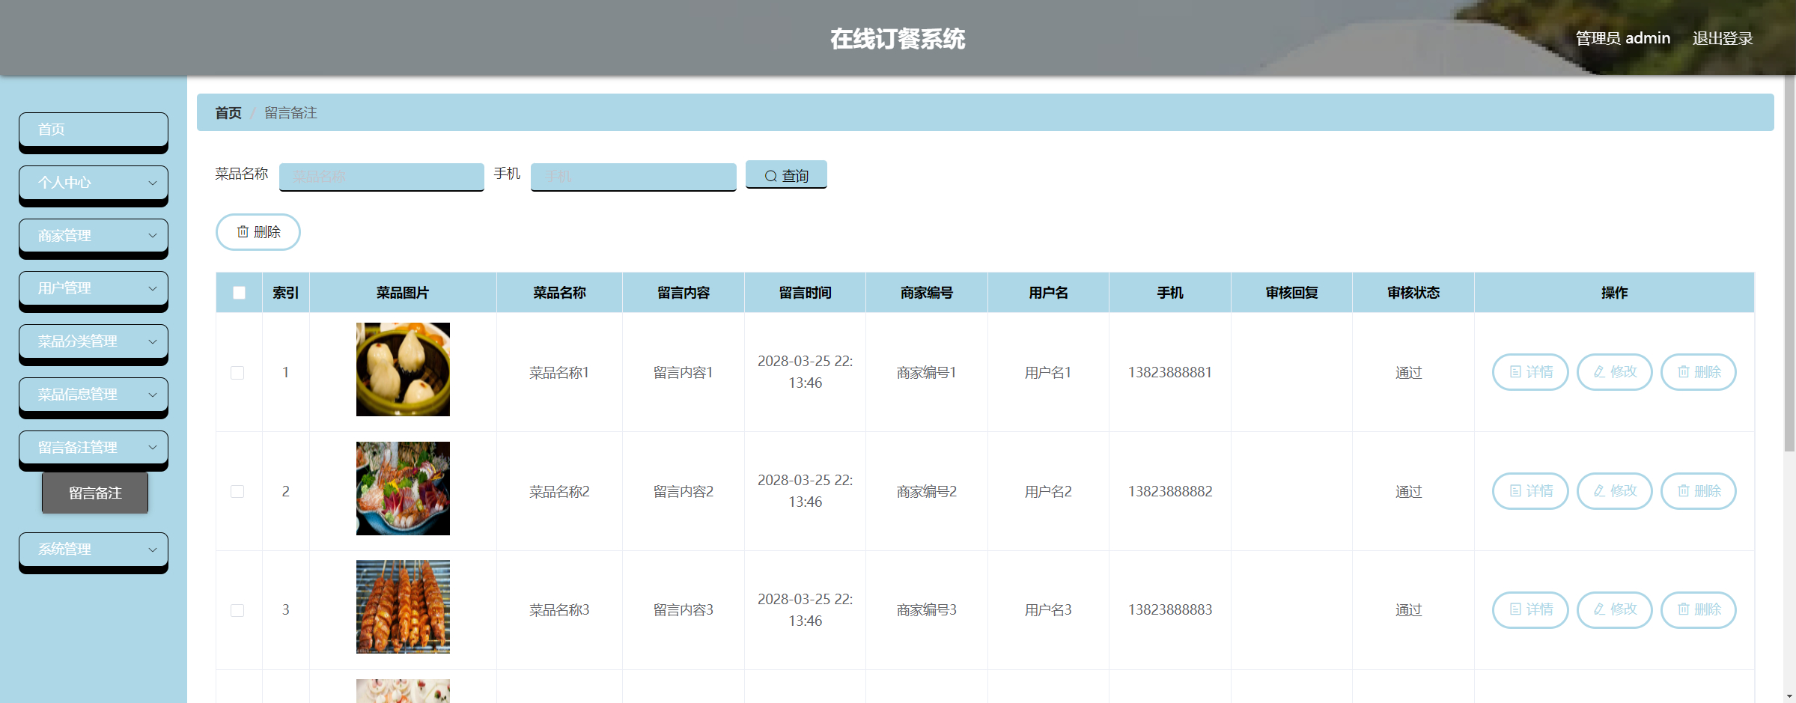Image resolution: width=1796 pixels, height=703 pixels.
Task: Open the dumpling dish image in row 1
Action: (x=403, y=369)
